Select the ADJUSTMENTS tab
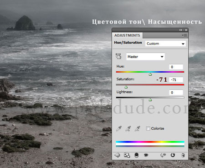 pos(127,35)
